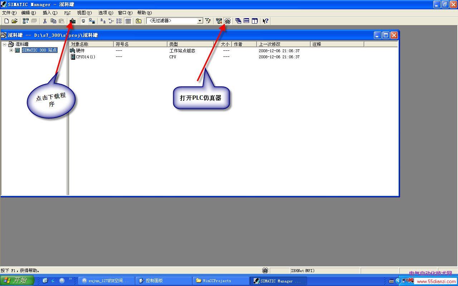This screenshot has width=458, height=286.
Task: Sort by 作者 column header
Action: [x=244, y=44]
